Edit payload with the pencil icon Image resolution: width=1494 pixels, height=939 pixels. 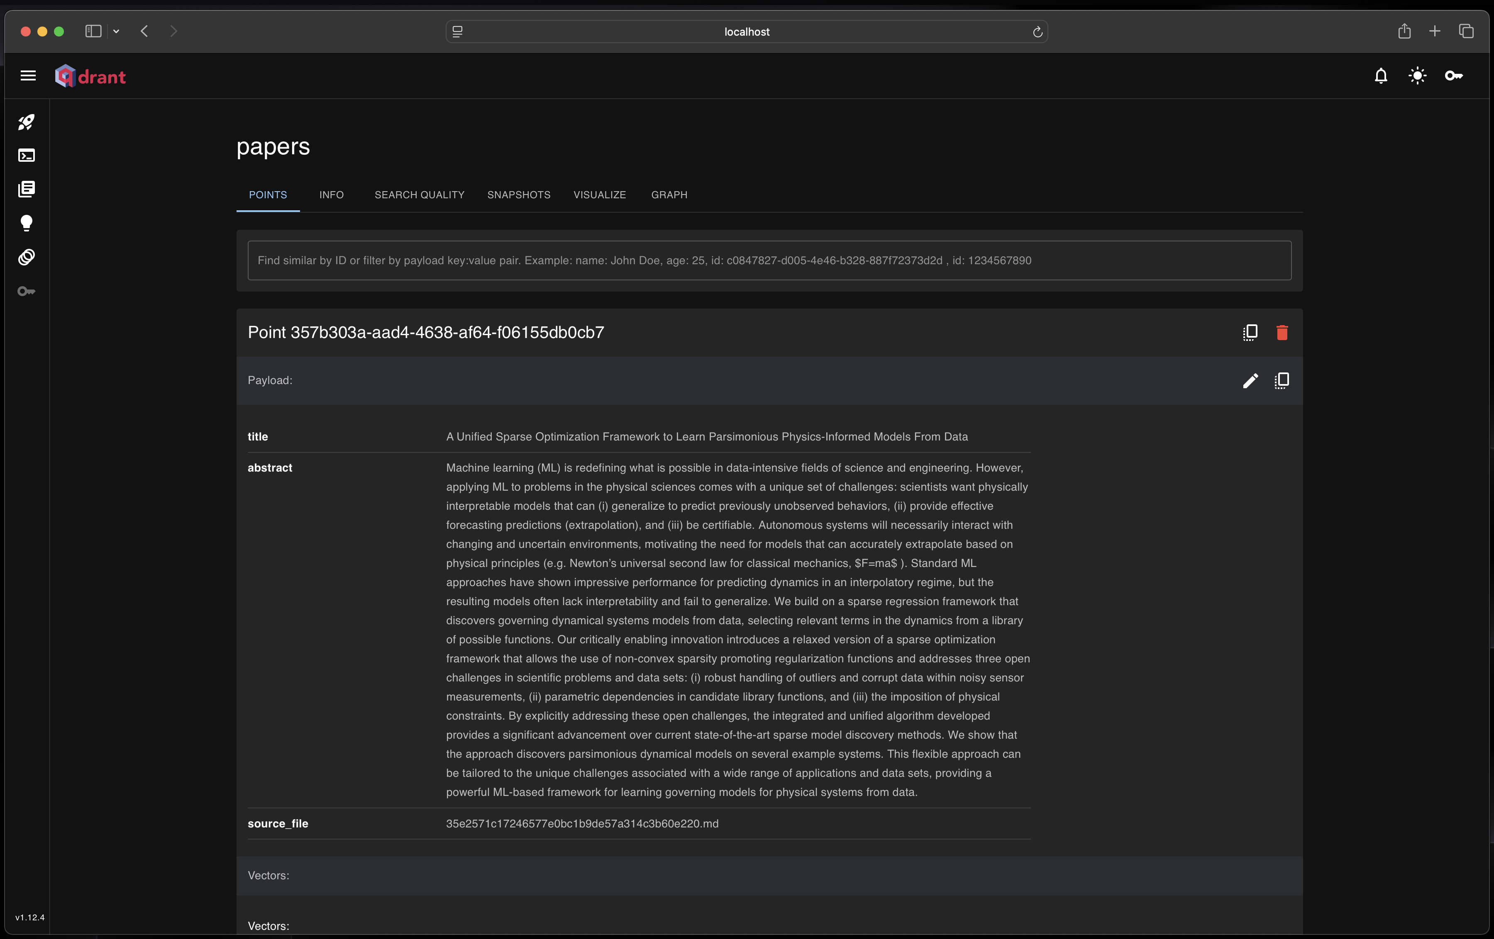point(1250,380)
